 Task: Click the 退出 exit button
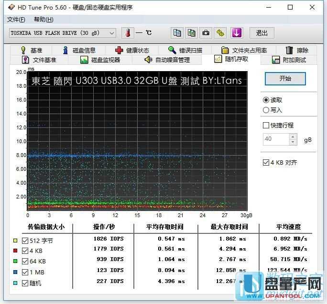pyautogui.click(x=262, y=33)
